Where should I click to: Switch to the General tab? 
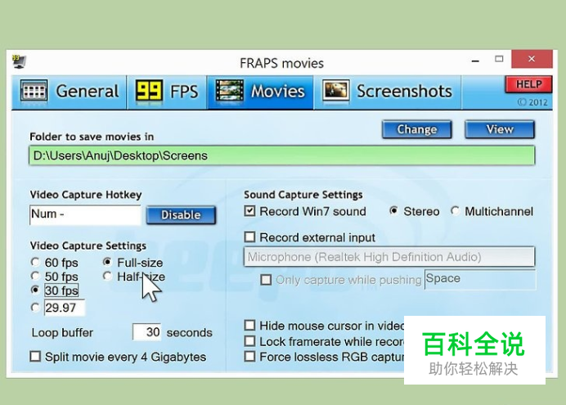69,92
